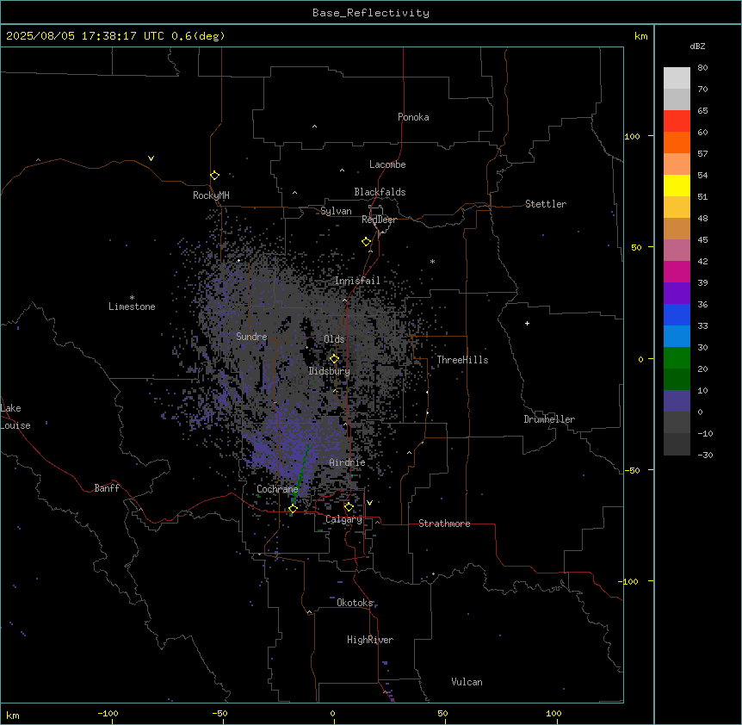Click the white asterisk east of Innisfail
The image size is (742, 725).
pos(432,261)
